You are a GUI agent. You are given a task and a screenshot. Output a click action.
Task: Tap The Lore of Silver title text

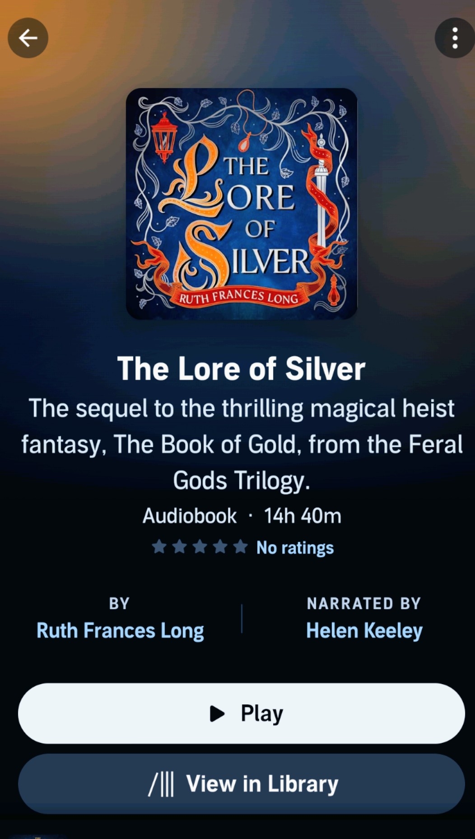241,369
